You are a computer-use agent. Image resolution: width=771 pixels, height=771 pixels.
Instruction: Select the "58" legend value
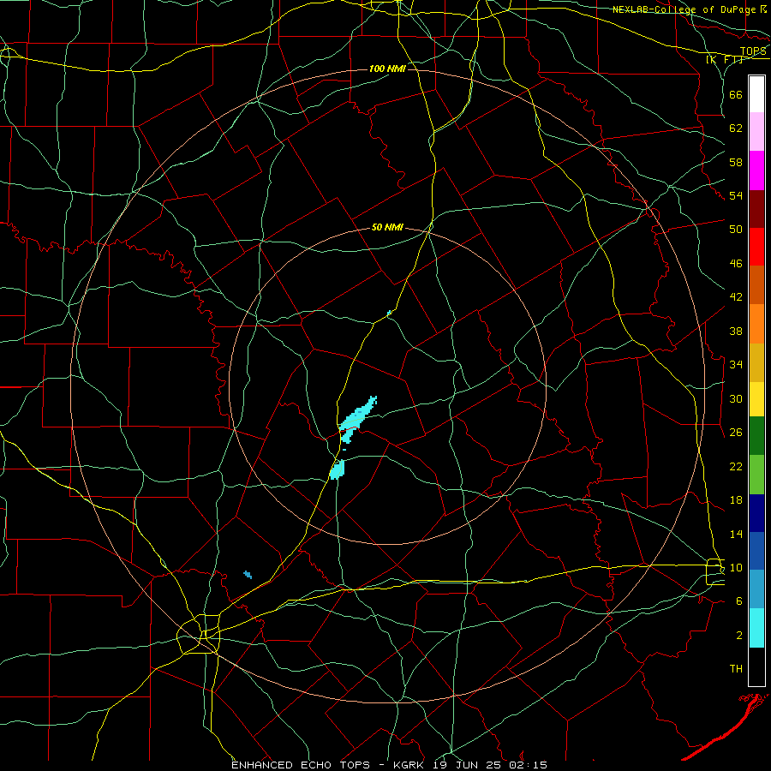(x=736, y=162)
